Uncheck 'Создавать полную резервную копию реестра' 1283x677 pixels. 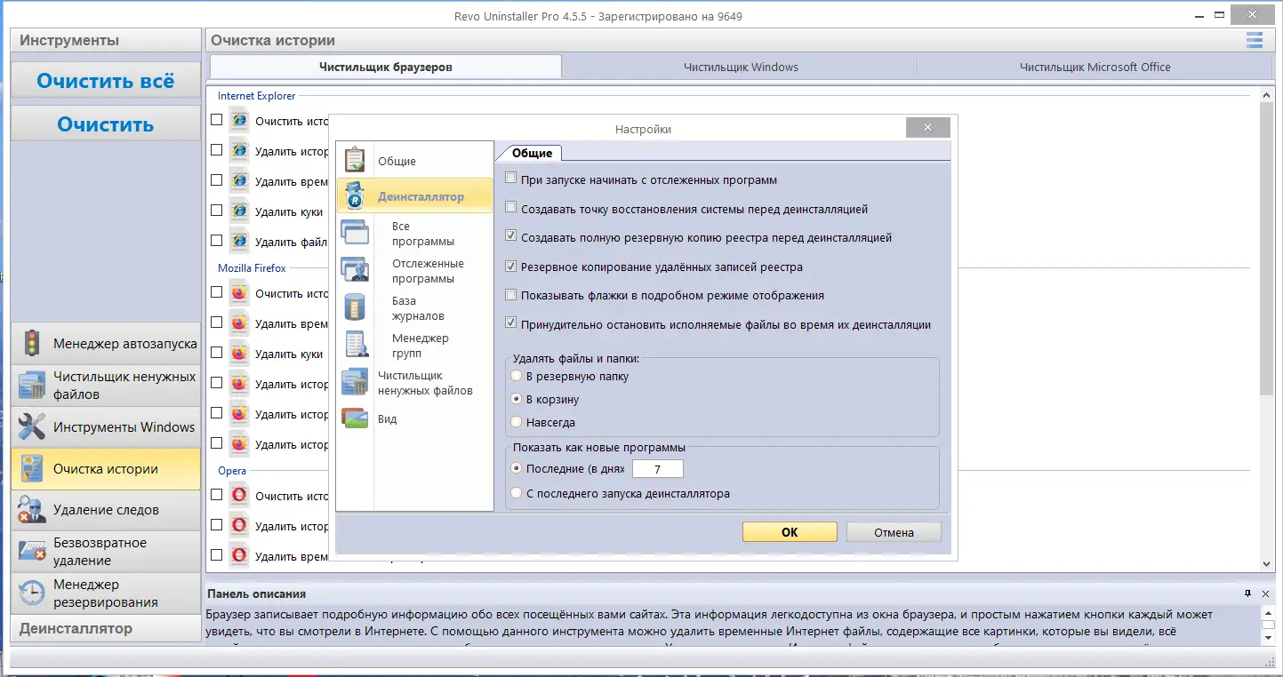click(510, 236)
